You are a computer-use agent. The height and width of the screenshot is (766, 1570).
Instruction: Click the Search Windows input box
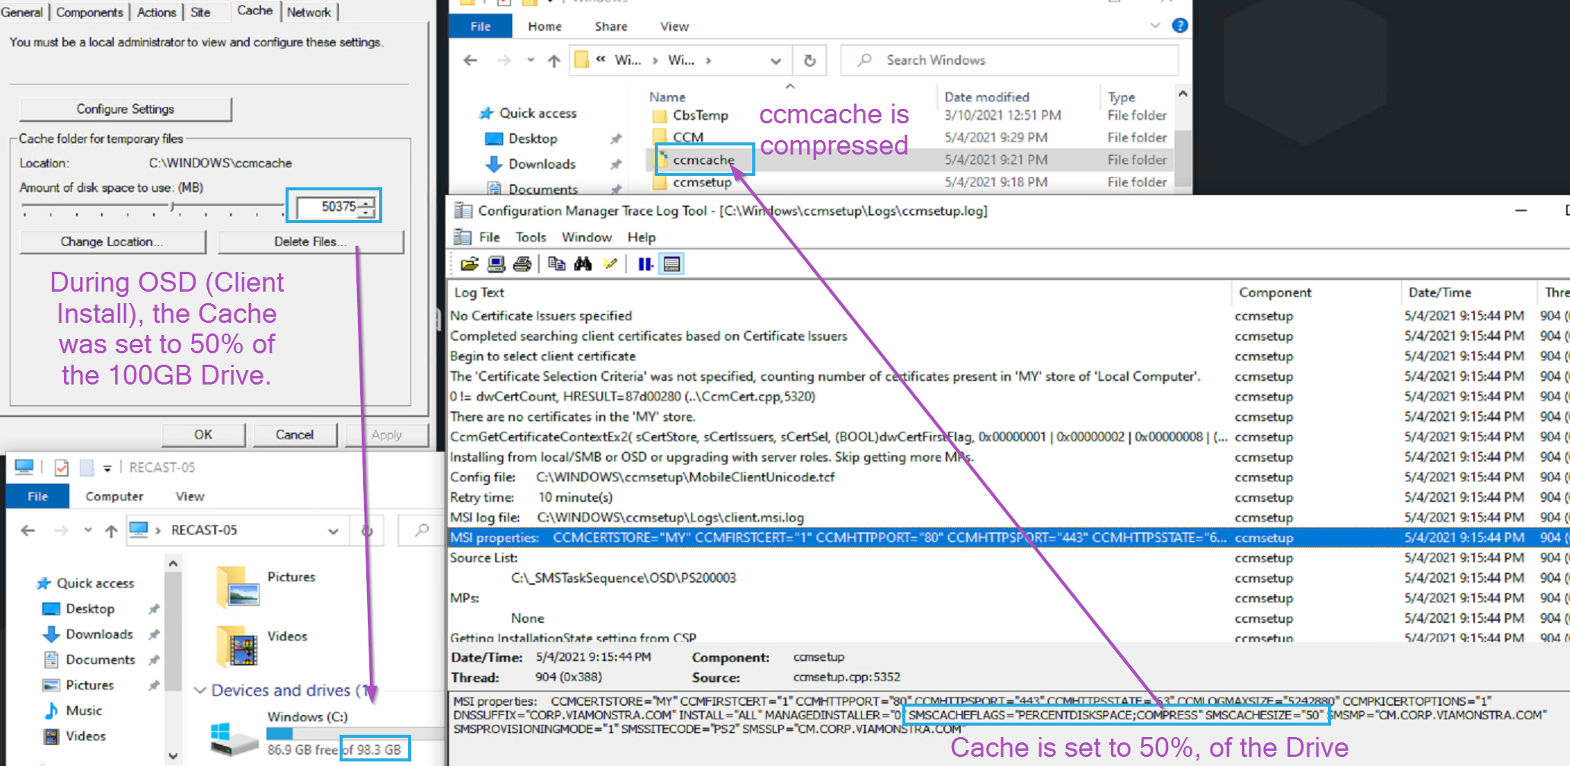click(x=1020, y=60)
